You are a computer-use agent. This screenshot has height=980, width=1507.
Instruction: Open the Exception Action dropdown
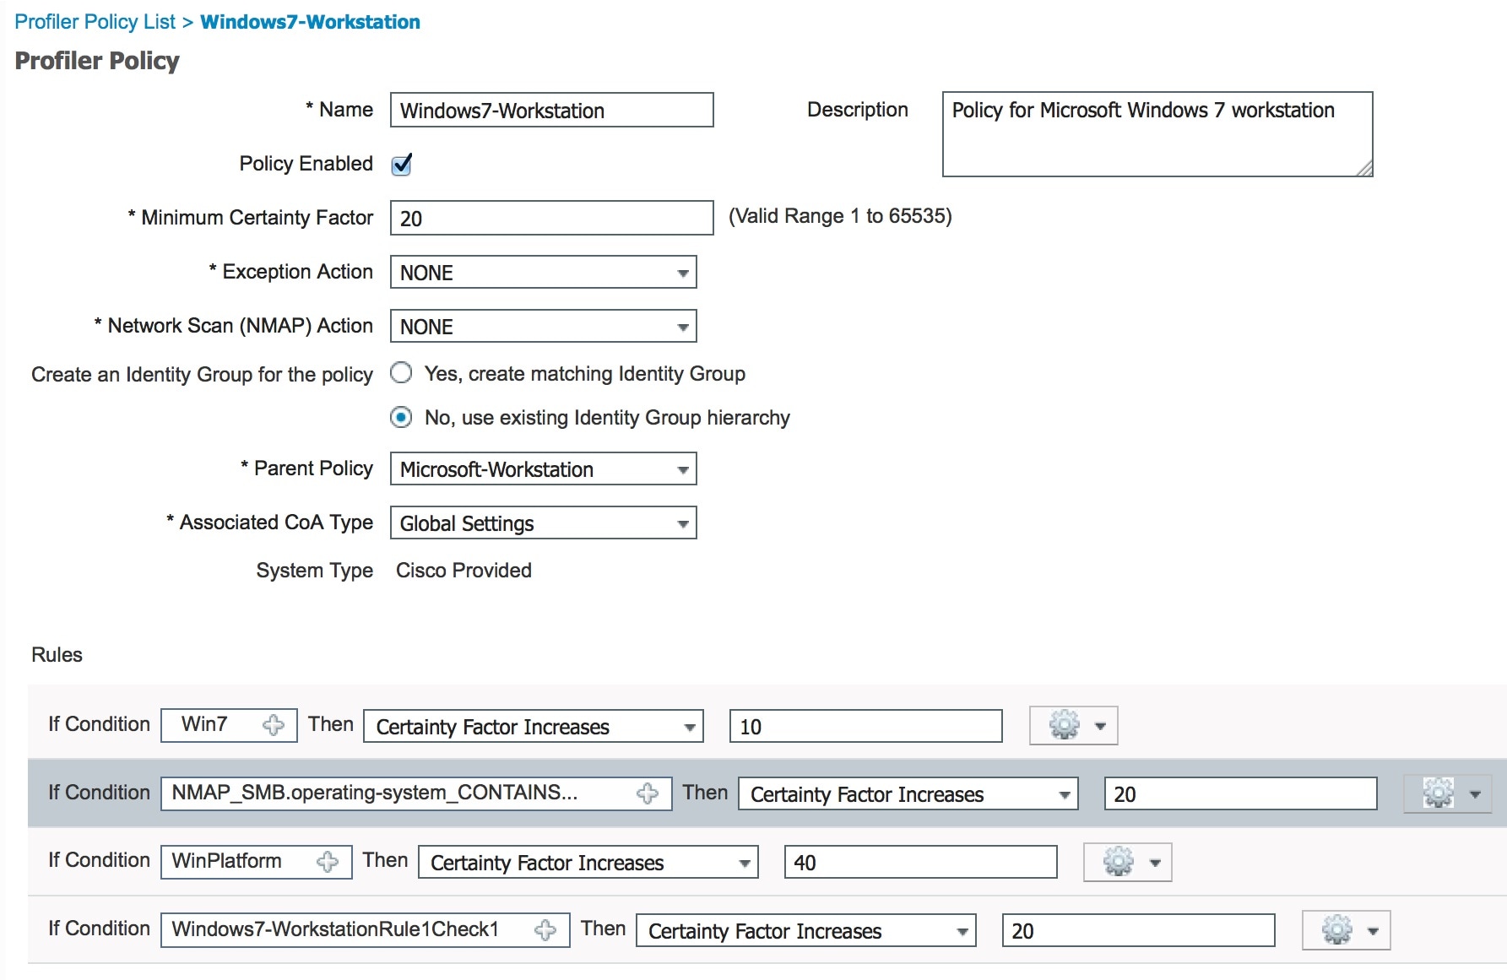(544, 273)
